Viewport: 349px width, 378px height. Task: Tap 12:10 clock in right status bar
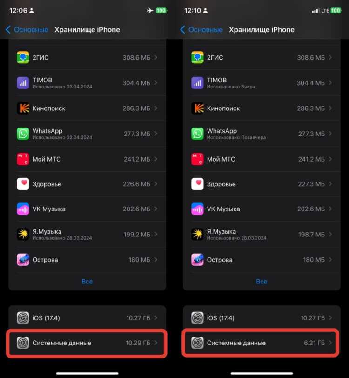pyautogui.click(x=193, y=11)
